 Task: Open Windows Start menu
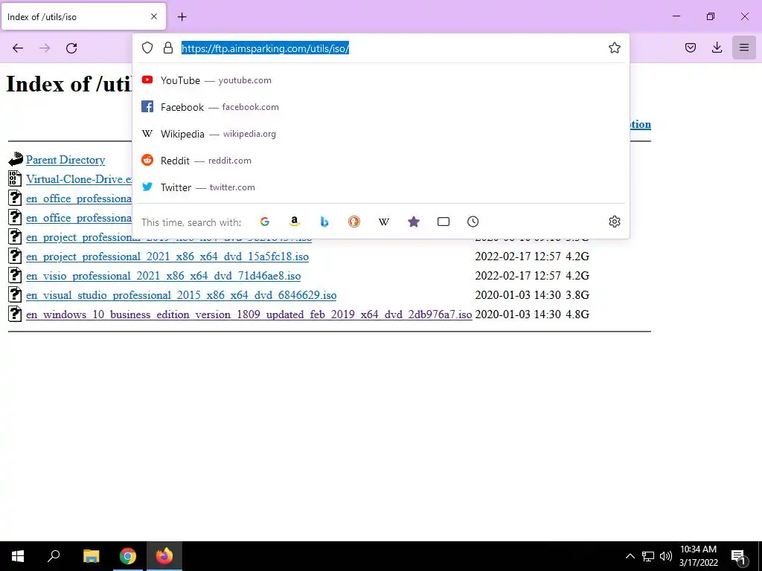click(x=18, y=556)
